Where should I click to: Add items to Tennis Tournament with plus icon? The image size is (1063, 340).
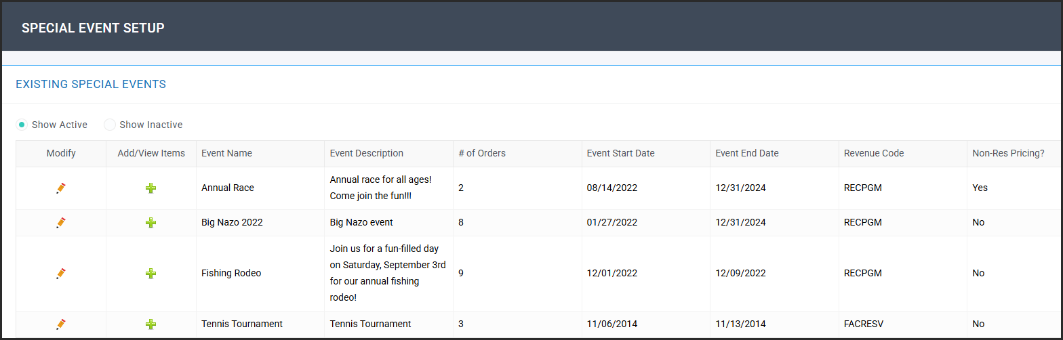[x=151, y=324]
